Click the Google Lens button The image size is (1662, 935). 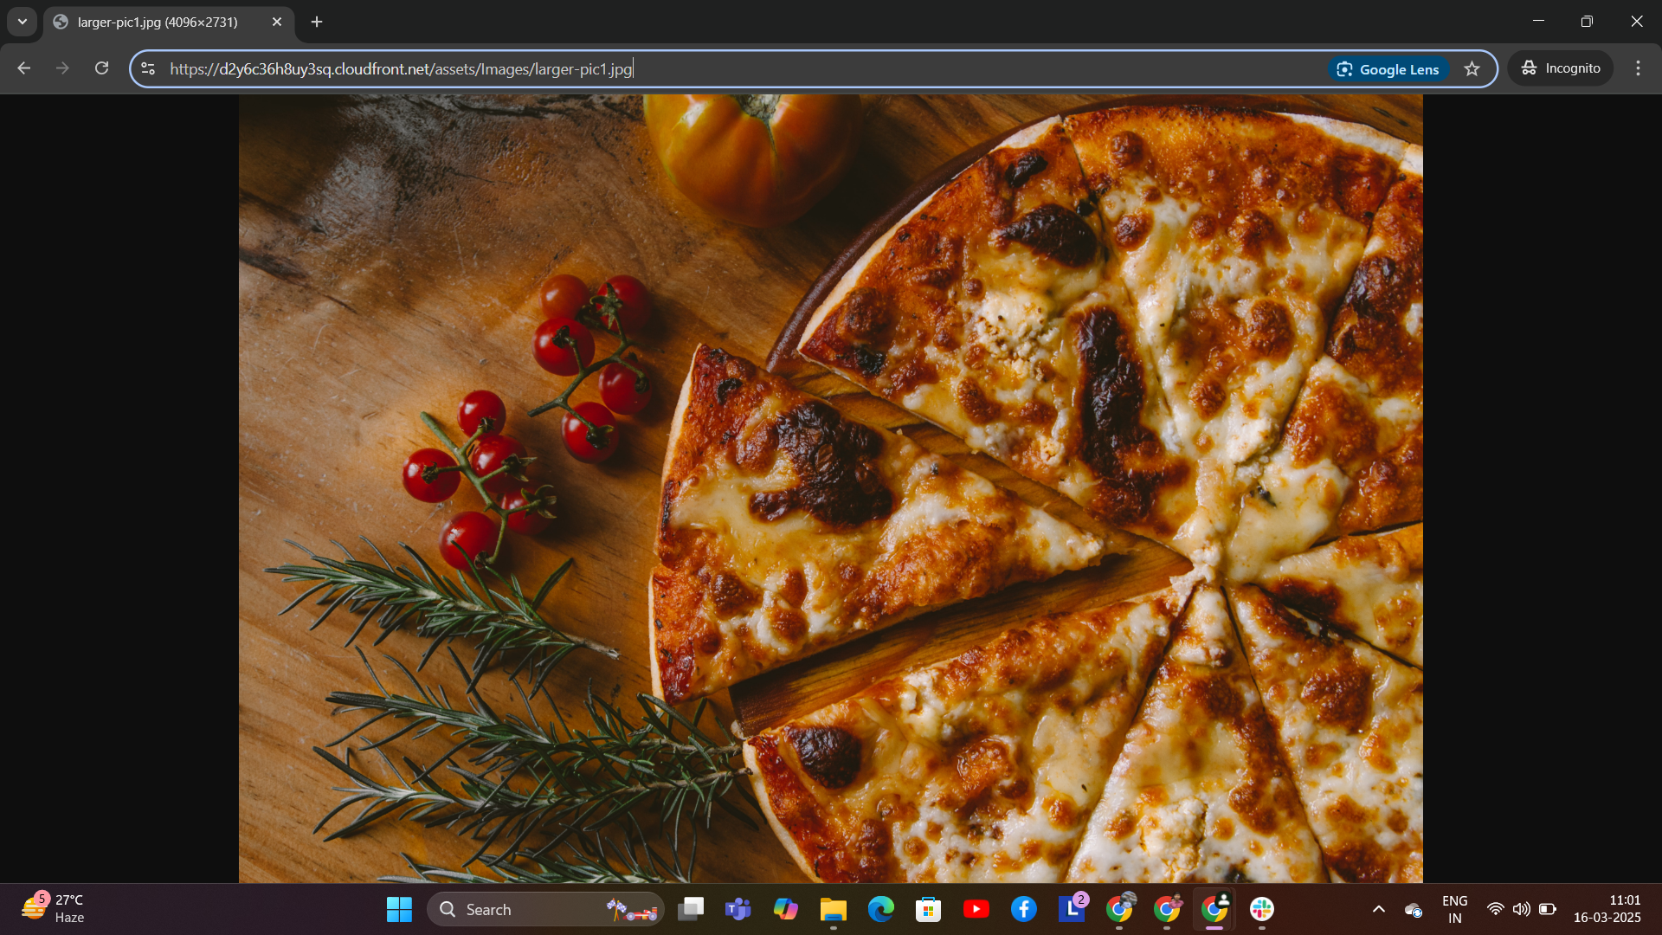point(1388,69)
